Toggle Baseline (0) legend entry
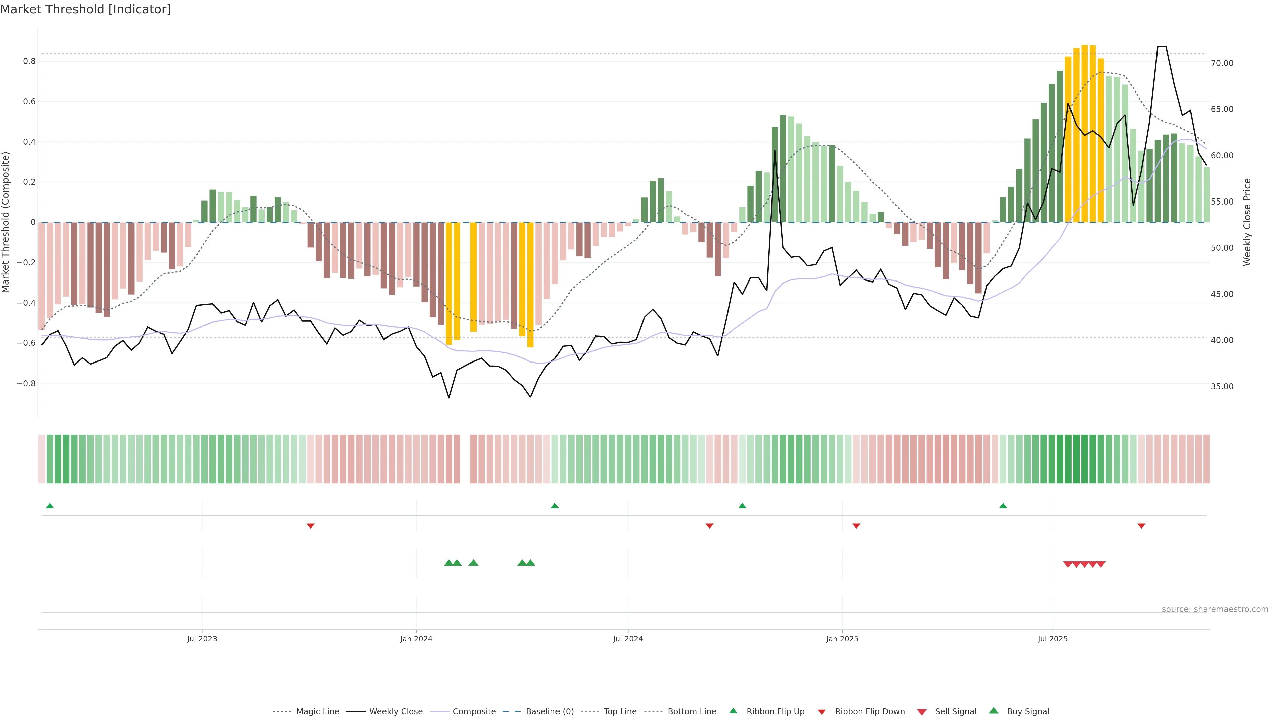Screen dimensions: 1285x723 [549, 712]
